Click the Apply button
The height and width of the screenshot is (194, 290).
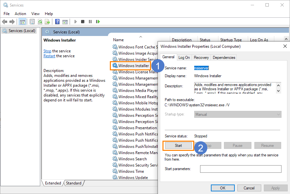[x=275, y=188]
